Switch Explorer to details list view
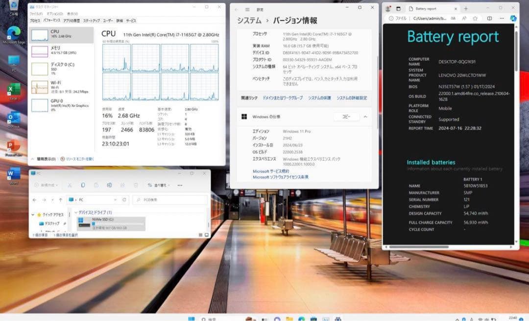The height and width of the screenshot is (321, 529). [201, 235]
